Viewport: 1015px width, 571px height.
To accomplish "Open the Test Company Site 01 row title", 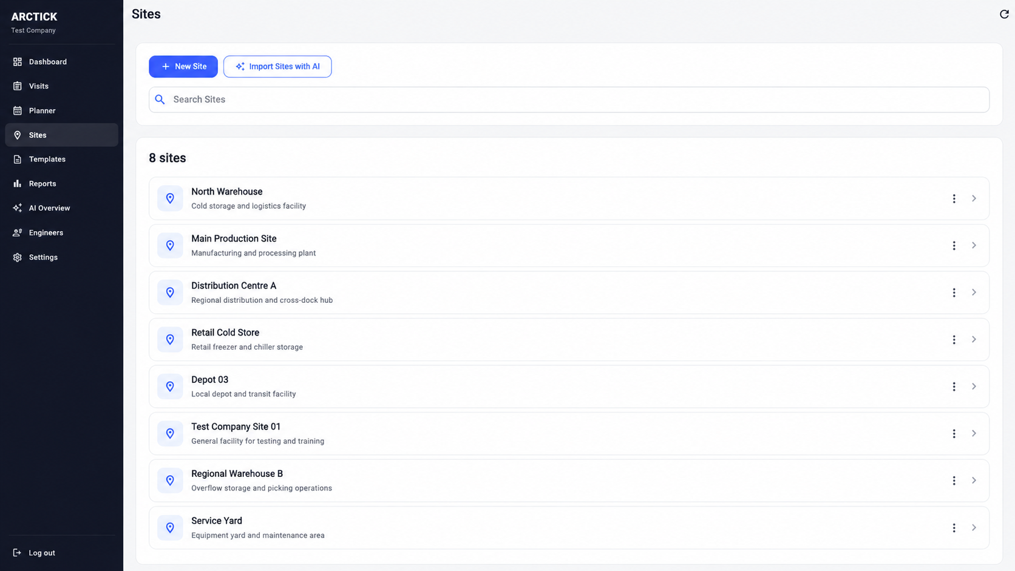I will [236, 427].
